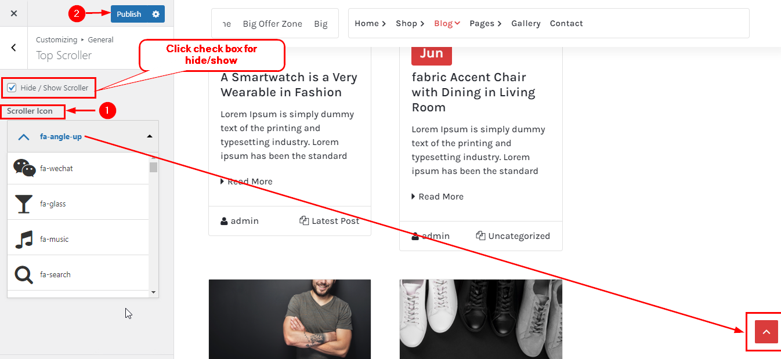The width and height of the screenshot is (781, 359).
Task: Open publish settings gear icon
Action: (156, 14)
